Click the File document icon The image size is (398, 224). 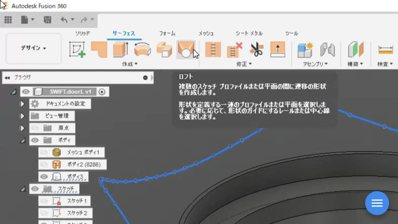[x=24, y=19]
